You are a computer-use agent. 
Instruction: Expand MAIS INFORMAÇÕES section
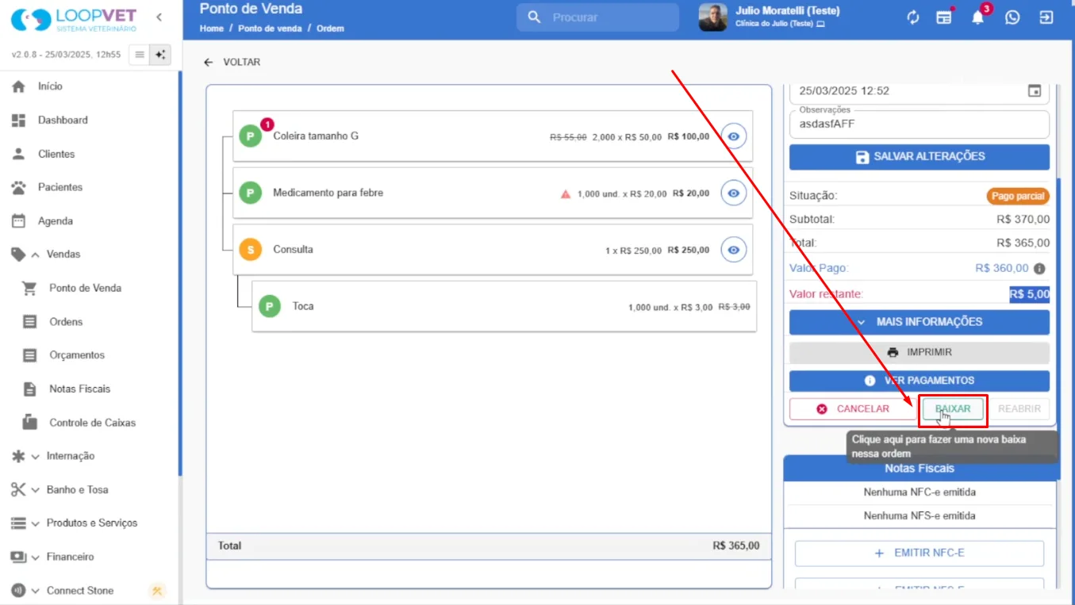coord(920,322)
